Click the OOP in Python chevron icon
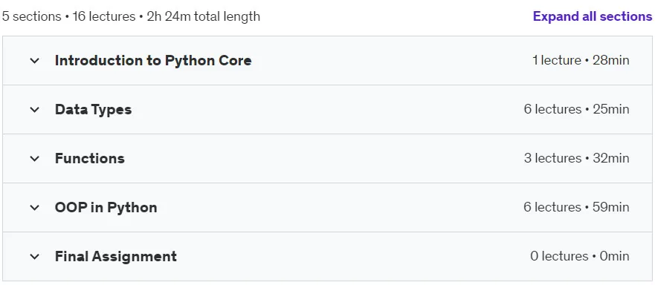The image size is (655, 285). (x=35, y=207)
